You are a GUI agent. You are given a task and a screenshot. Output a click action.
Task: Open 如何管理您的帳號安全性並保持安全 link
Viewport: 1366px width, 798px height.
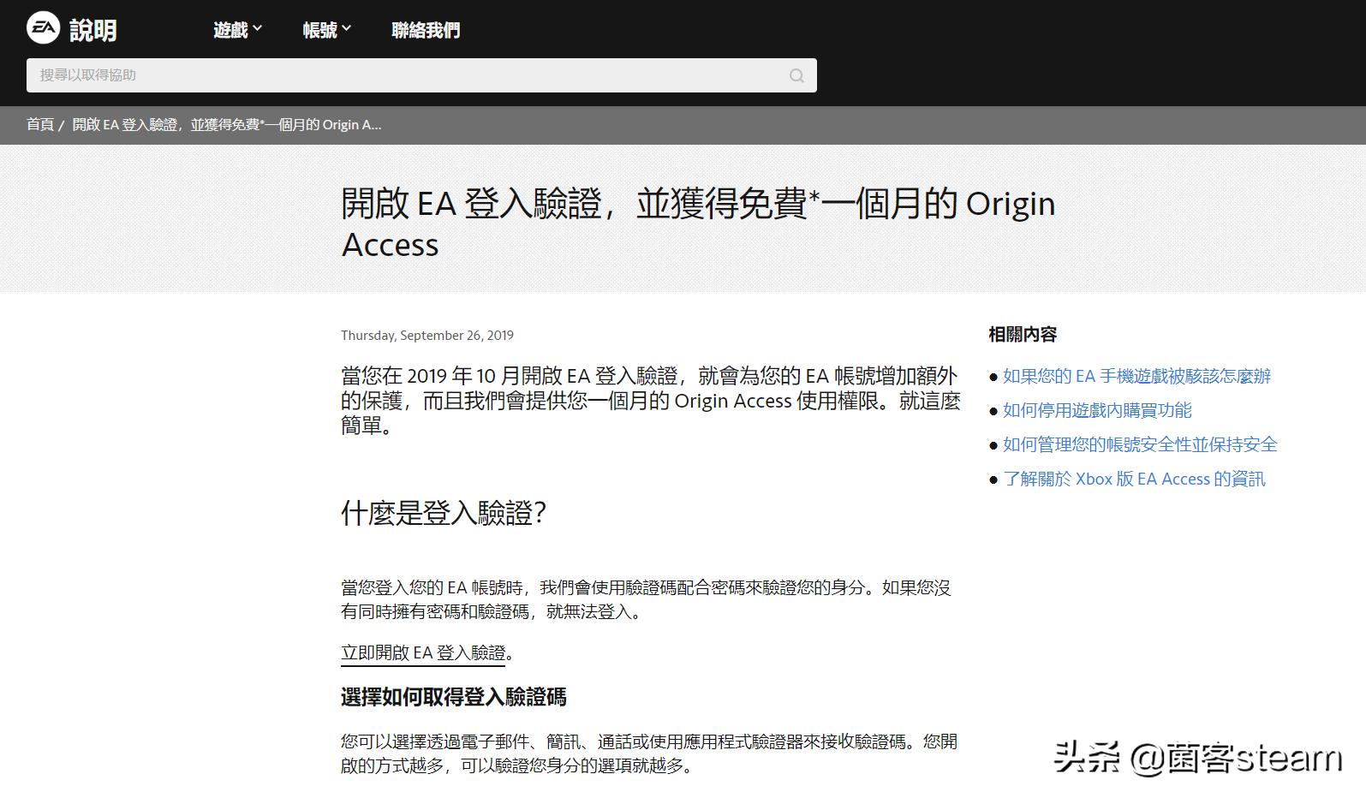[x=1140, y=444]
